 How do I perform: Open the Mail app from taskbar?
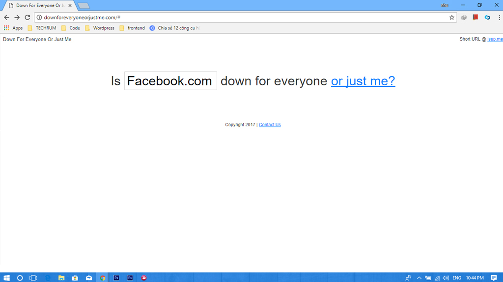pos(89,278)
